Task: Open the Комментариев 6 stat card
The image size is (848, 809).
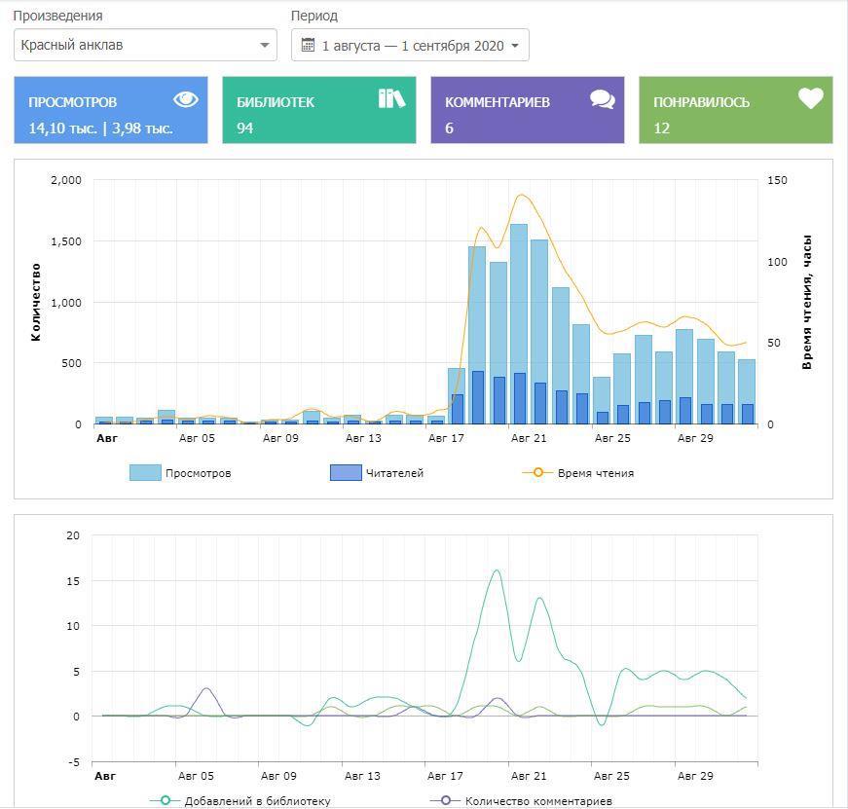Action: 528,110
